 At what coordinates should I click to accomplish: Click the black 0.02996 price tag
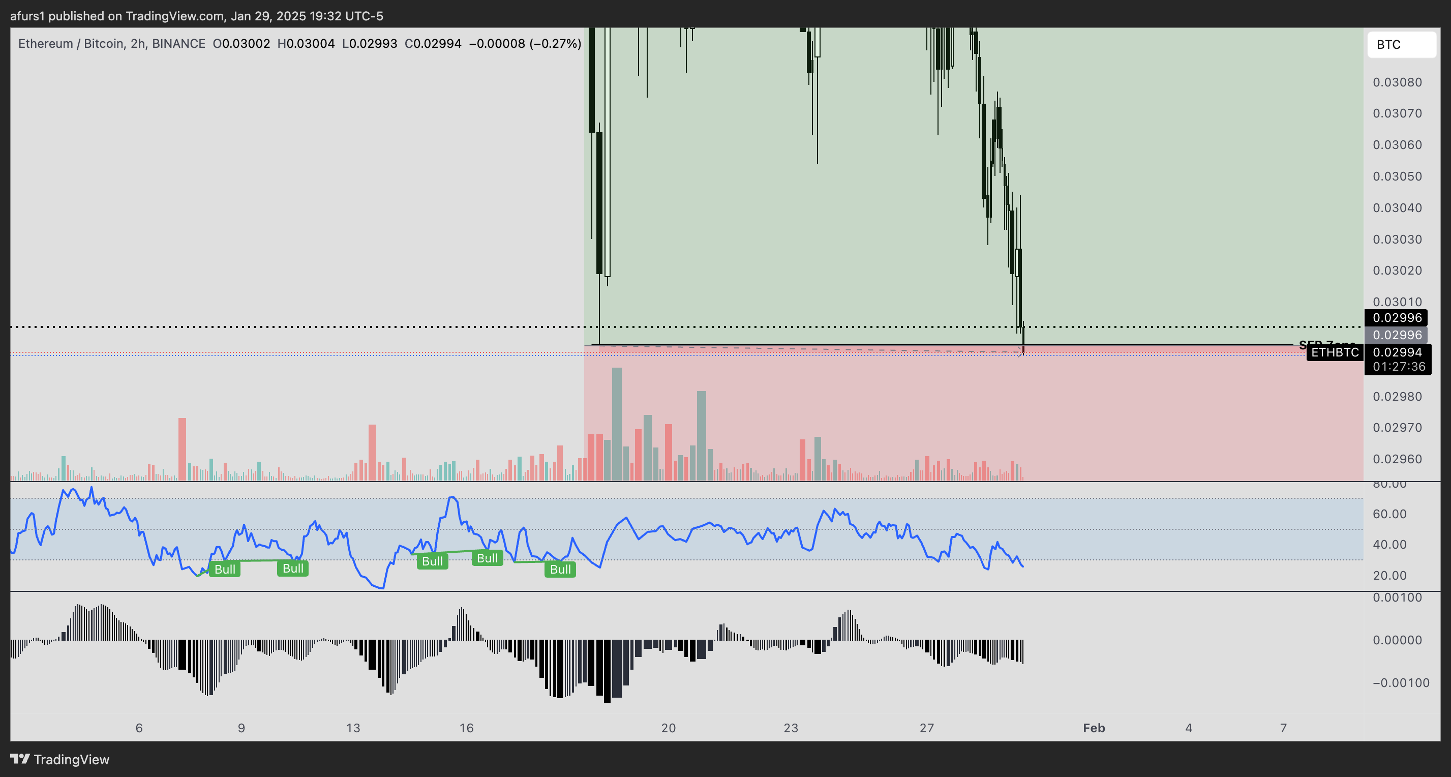pos(1396,318)
